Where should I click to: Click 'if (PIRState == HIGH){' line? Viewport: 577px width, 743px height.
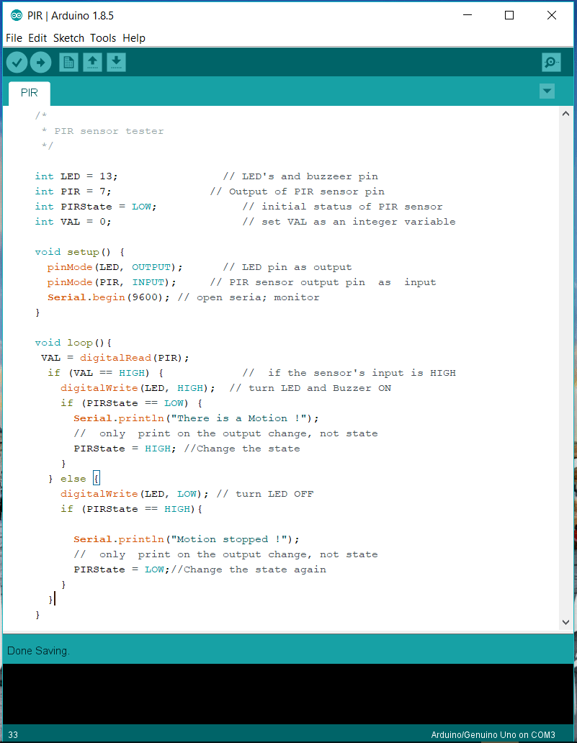point(131,509)
